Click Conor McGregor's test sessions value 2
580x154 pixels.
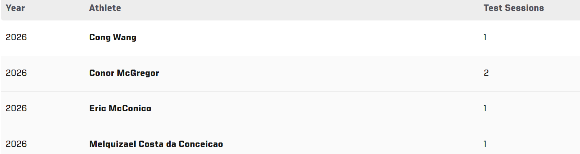486,73
